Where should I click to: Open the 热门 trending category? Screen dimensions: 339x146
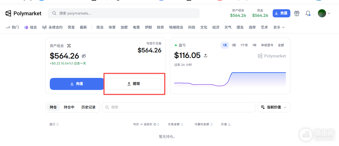tap(12, 27)
